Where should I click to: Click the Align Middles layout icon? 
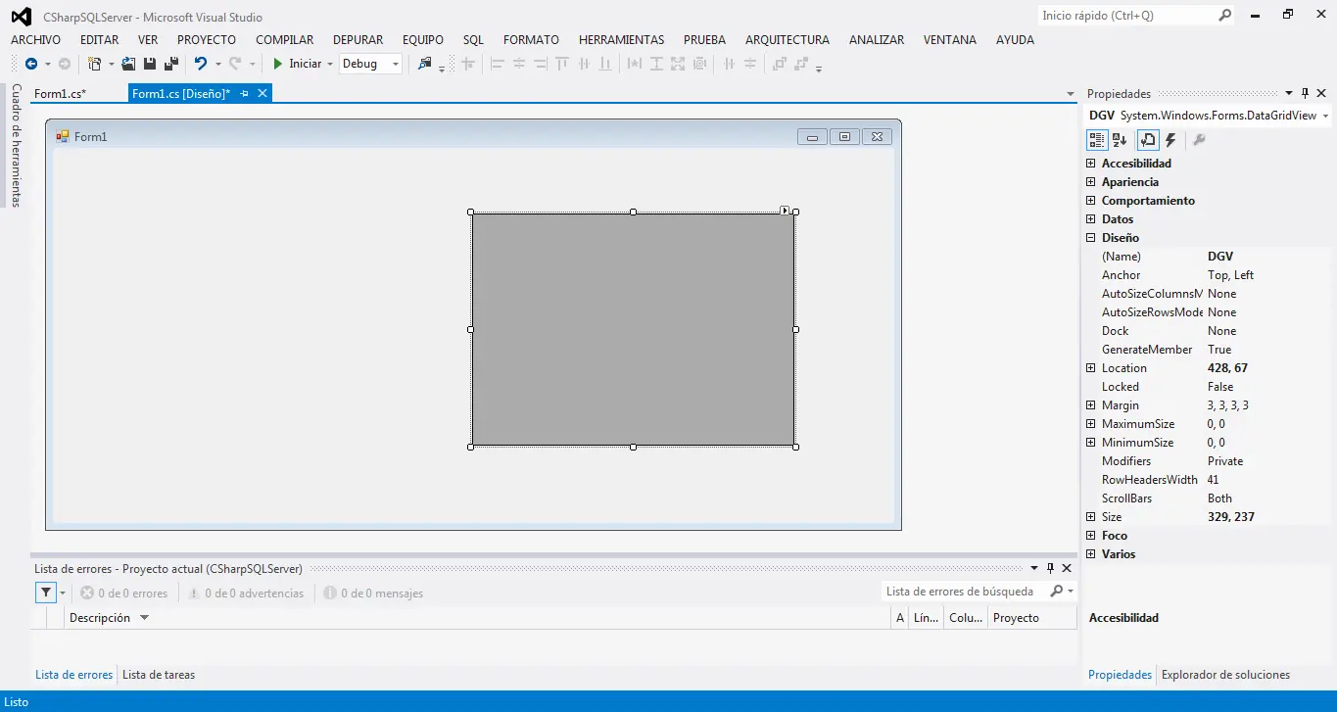(584, 64)
